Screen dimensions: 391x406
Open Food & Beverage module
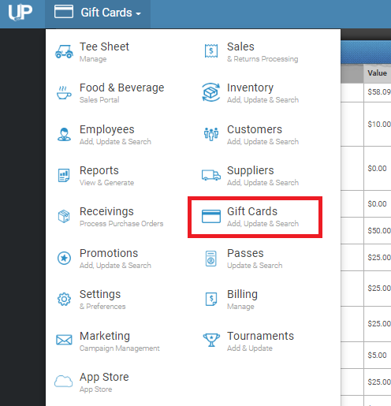point(122,88)
